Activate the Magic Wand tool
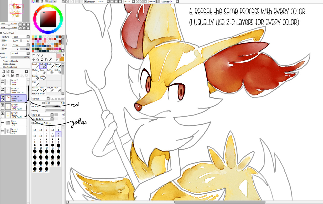 click(x=42, y=56)
